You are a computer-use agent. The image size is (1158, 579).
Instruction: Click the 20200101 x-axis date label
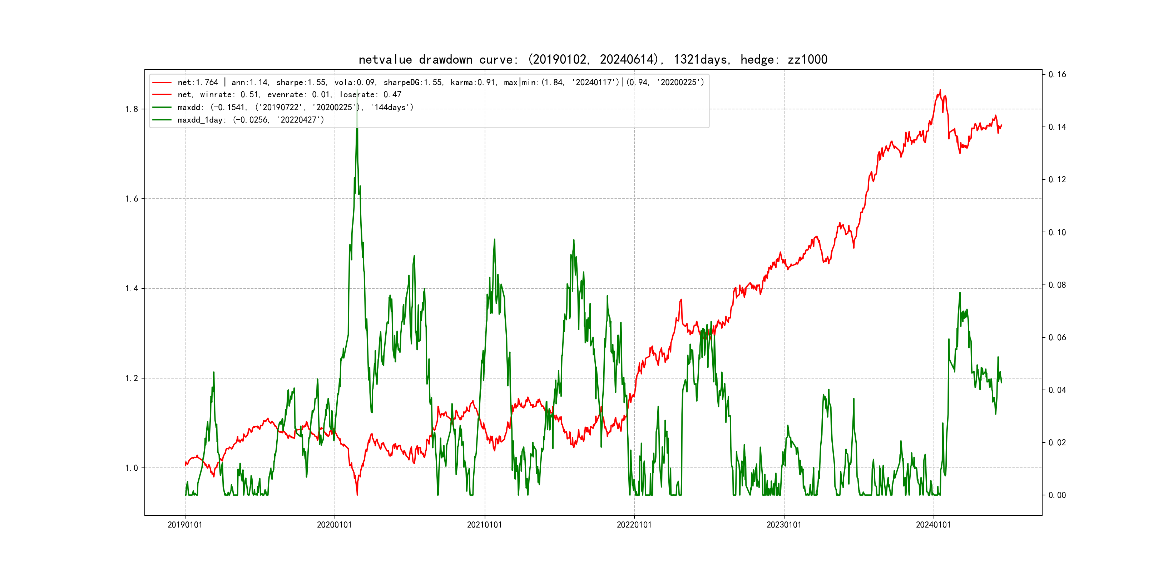pos(335,525)
